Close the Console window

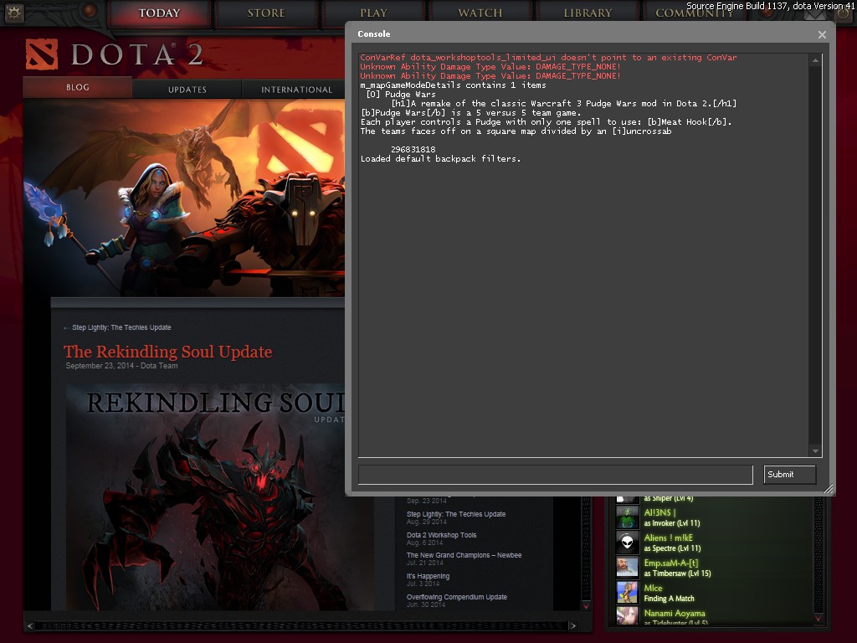822,34
